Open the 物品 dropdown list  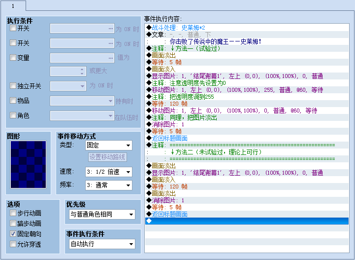(82, 101)
